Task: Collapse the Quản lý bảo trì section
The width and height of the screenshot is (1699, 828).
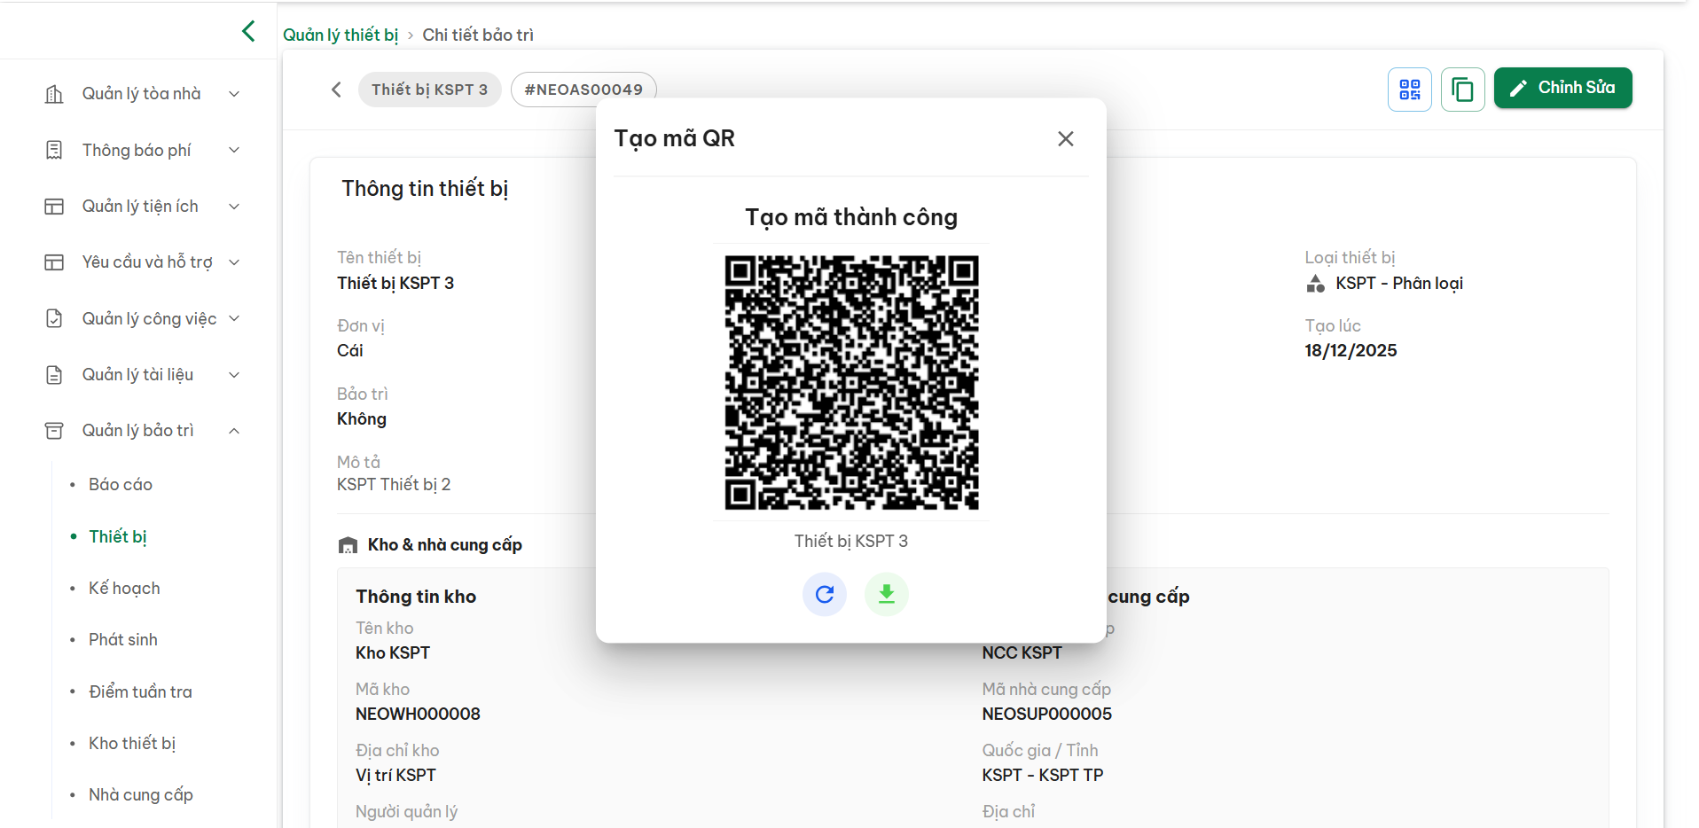Action: pos(234,431)
